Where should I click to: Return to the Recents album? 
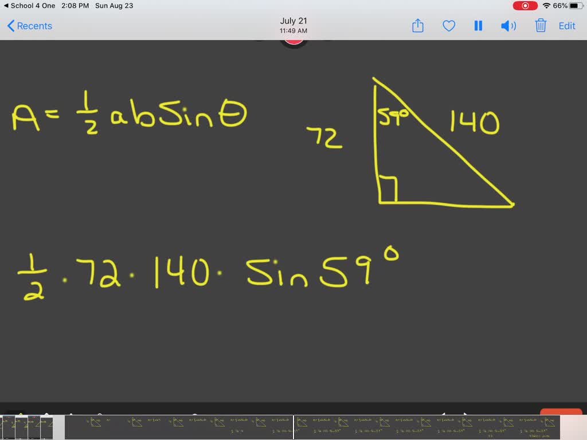(32, 26)
